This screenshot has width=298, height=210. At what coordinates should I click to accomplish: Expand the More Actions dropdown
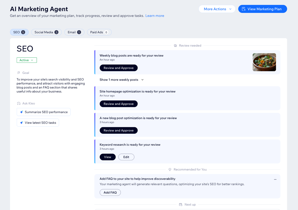217,9
